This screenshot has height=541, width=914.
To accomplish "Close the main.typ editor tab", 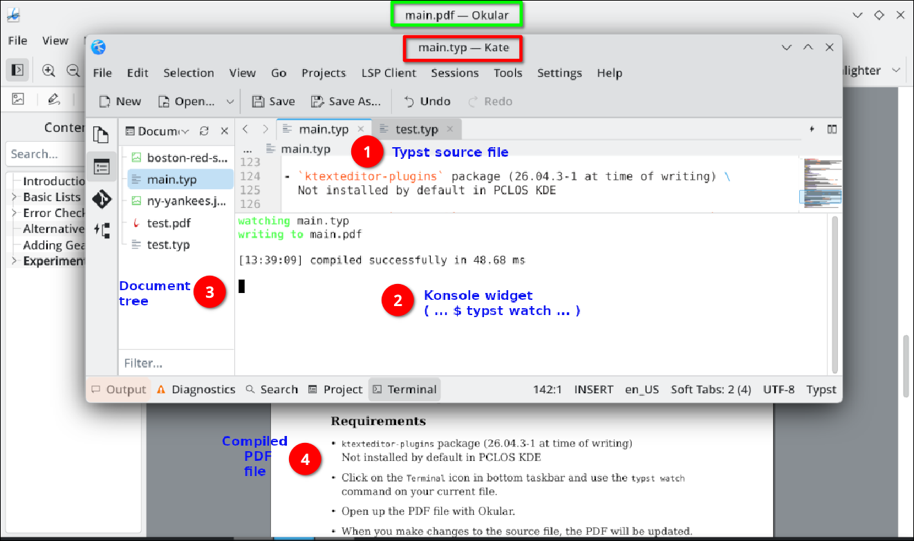I will pos(360,129).
